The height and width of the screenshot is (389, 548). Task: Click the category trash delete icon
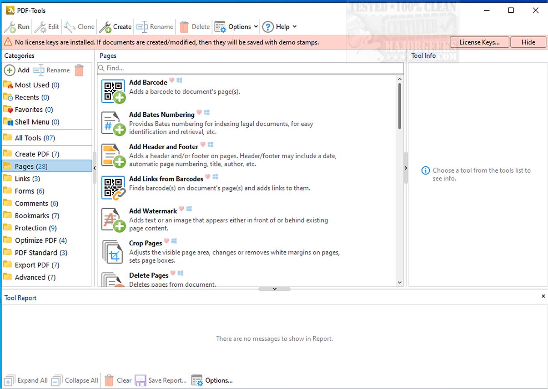pos(79,70)
